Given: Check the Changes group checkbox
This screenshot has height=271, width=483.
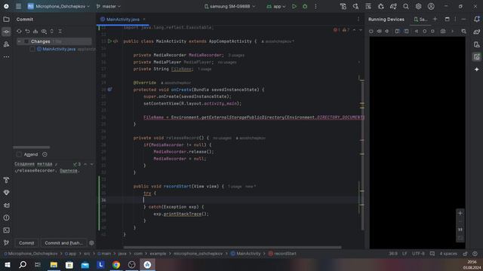Looking at the screenshot, I should (26, 41).
